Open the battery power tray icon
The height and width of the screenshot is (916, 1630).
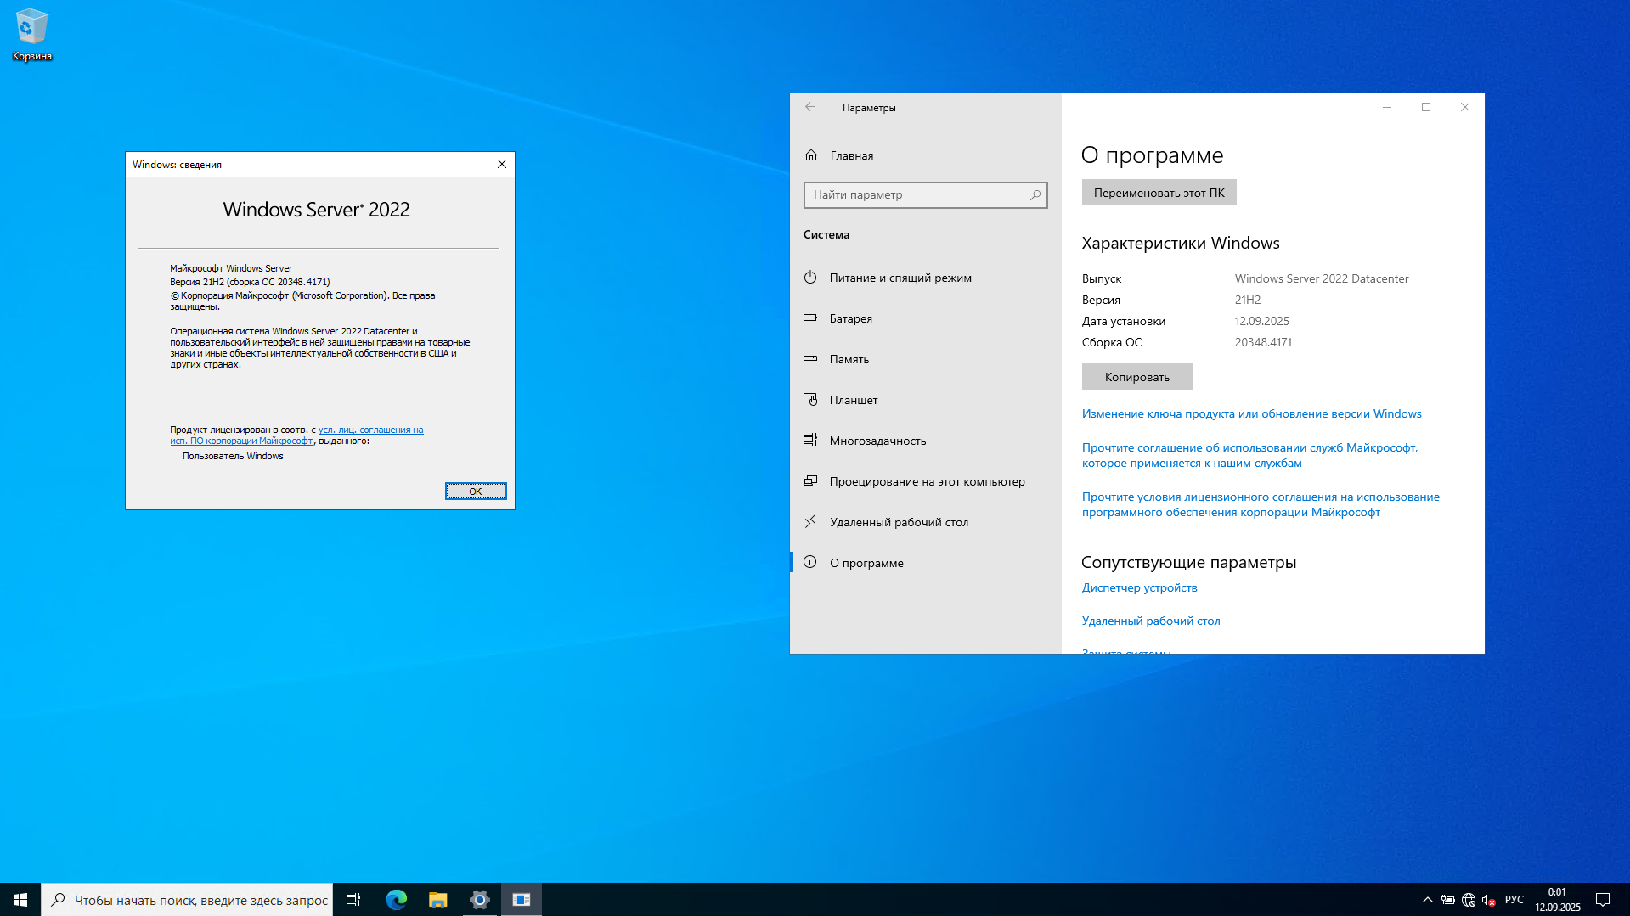tap(1448, 900)
